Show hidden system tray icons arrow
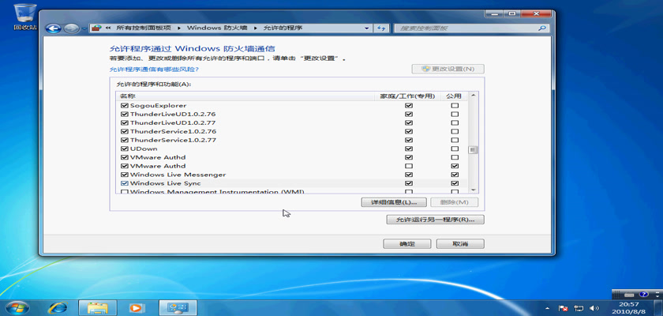663x316 pixels. (546, 307)
